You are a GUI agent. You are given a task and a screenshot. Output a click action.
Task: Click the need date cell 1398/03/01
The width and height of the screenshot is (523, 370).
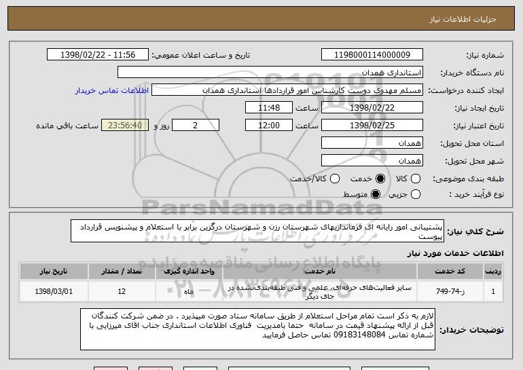54,291
